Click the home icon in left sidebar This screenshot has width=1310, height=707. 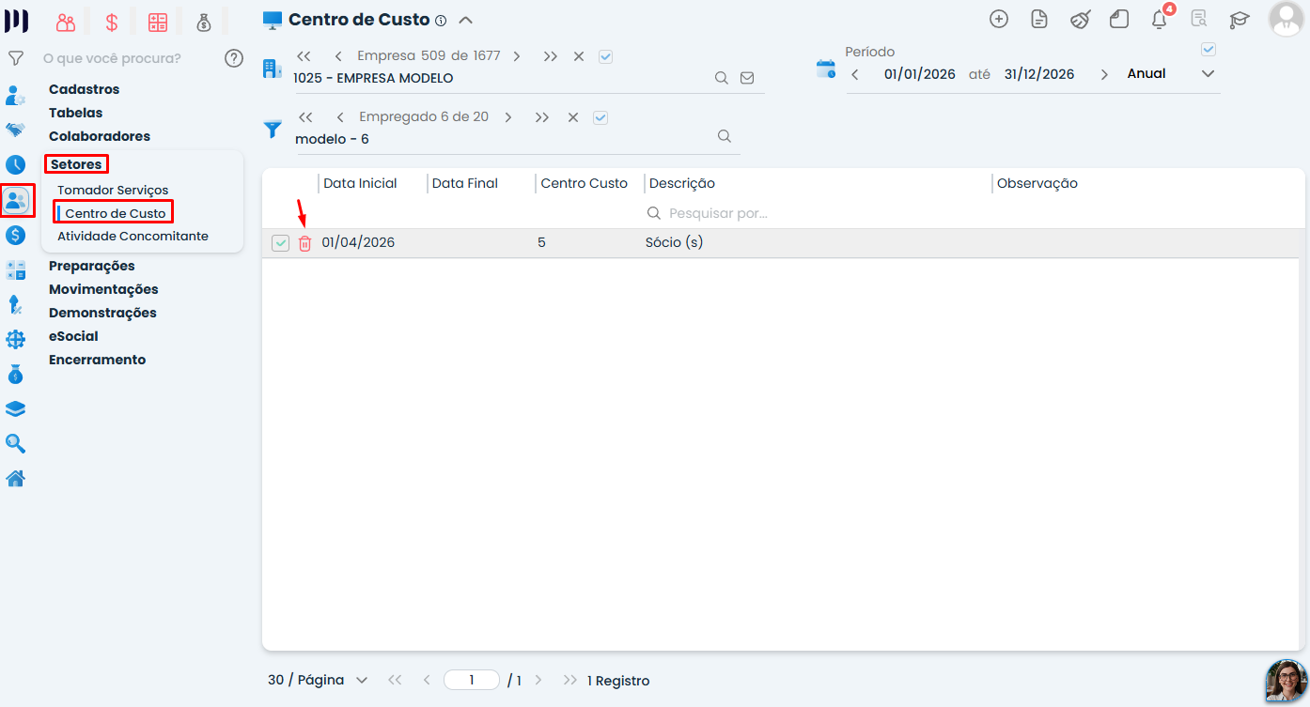pos(15,478)
